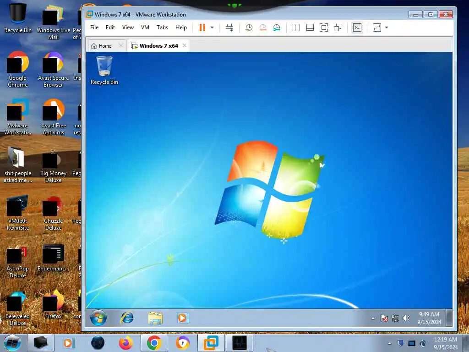Open the console view icon
The height and width of the screenshot is (352, 469).
click(357, 27)
